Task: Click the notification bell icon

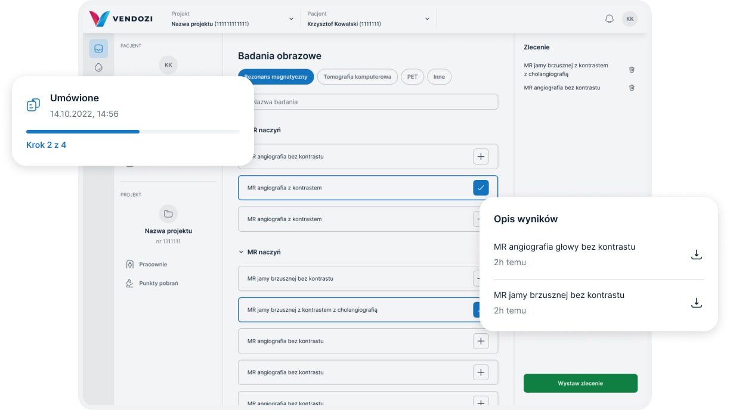Action: [609, 19]
